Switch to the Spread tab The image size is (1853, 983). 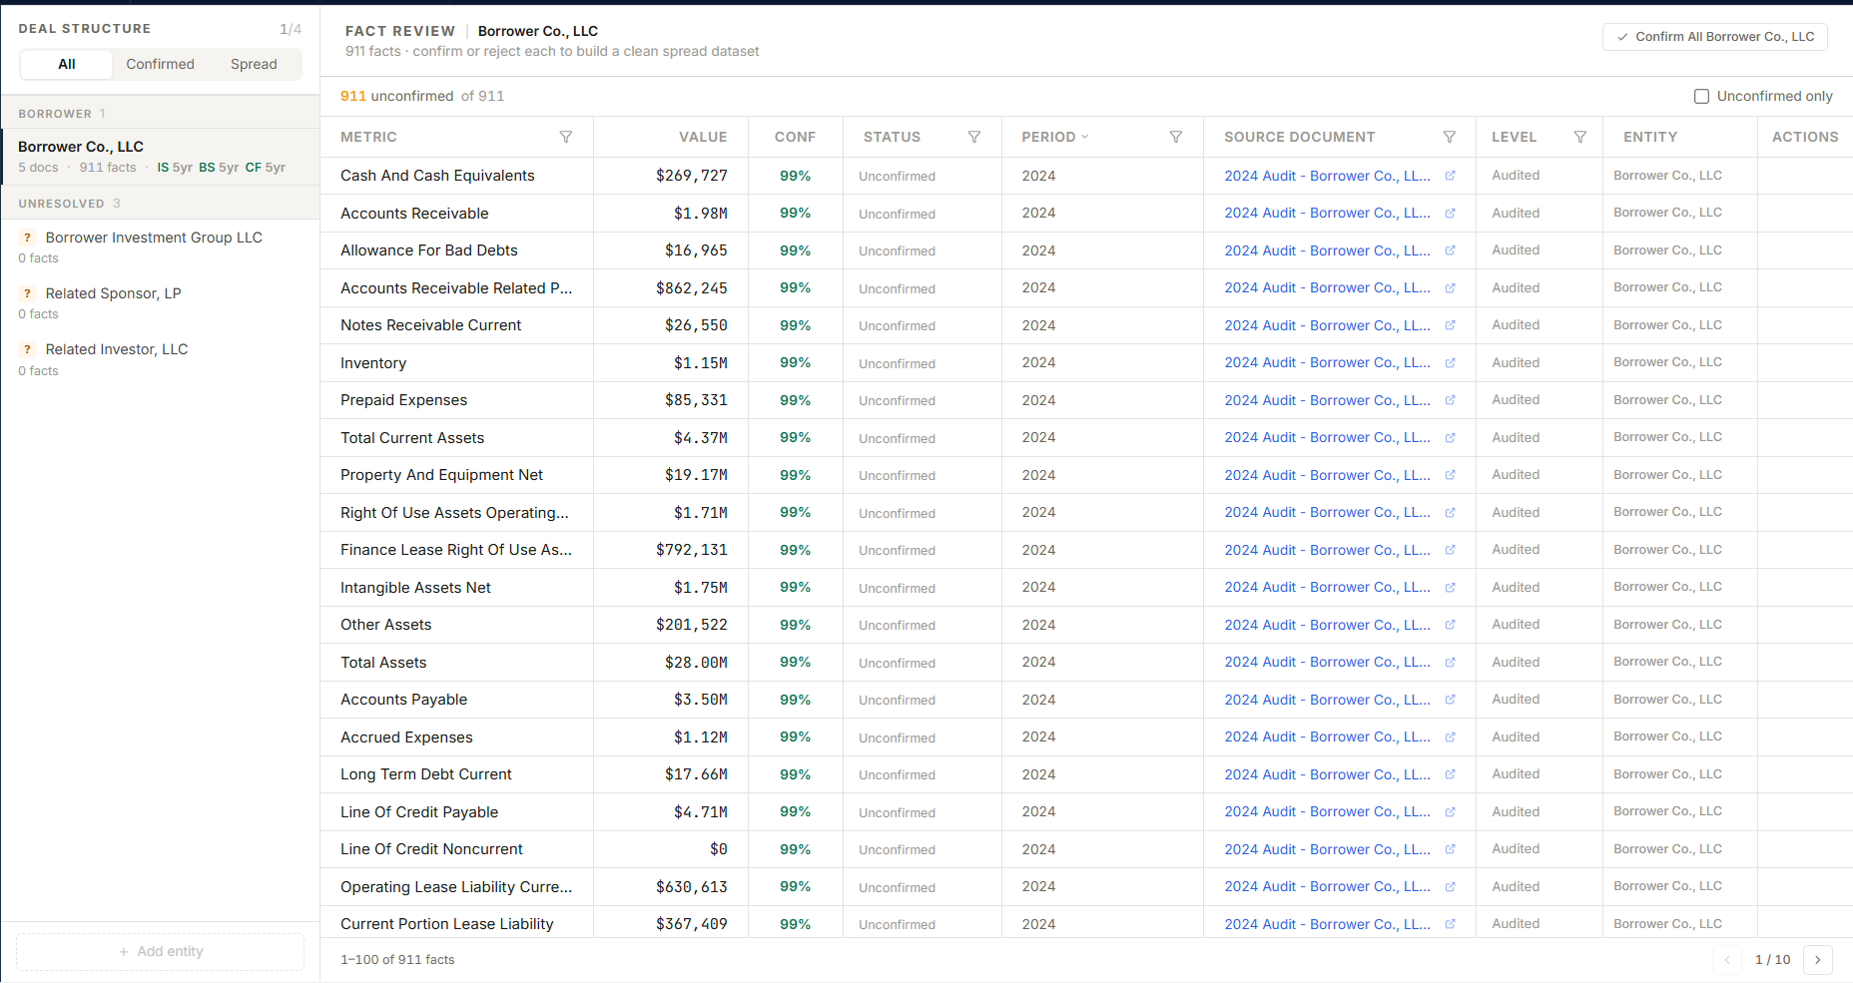(x=254, y=64)
